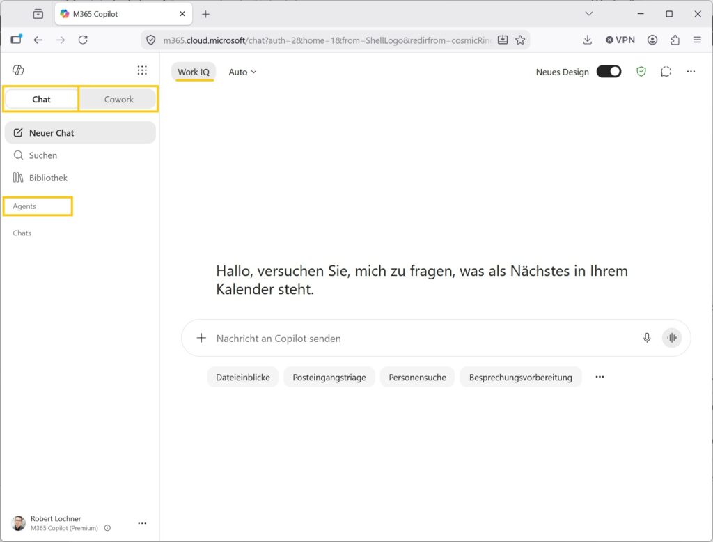This screenshot has width=713, height=542.
Task: Click the temporary chat bubble icon
Action: (666, 72)
